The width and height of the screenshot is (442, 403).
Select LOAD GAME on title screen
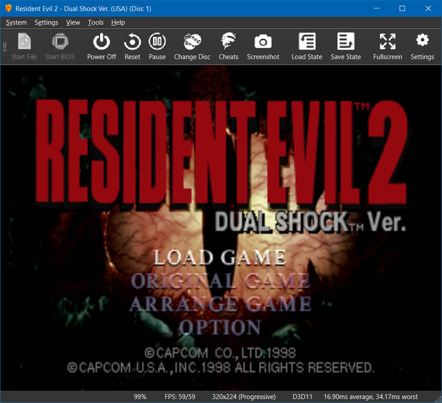click(x=220, y=257)
